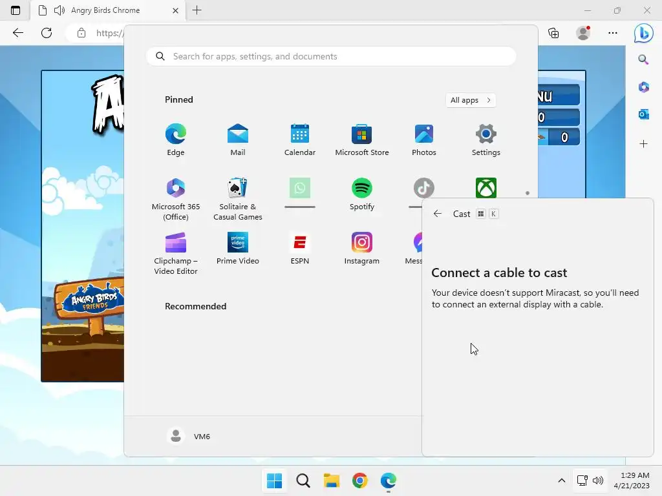Launch the ESPN app

pyautogui.click(x=300, y=249)
